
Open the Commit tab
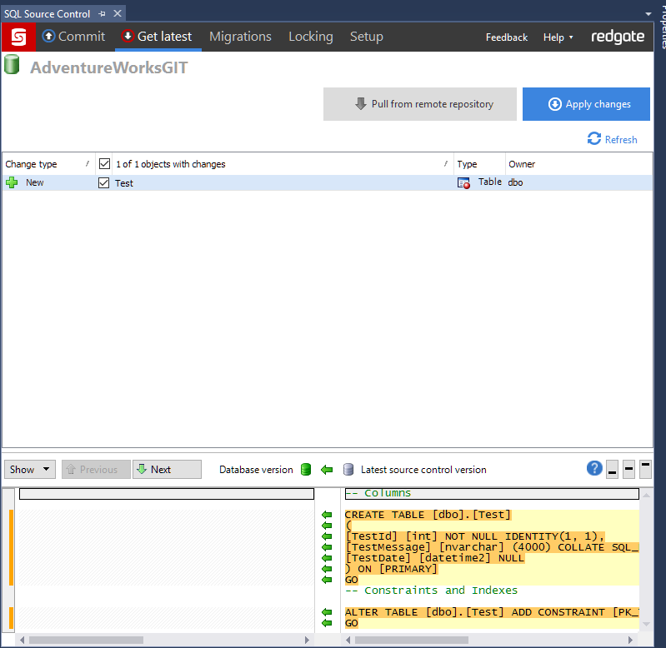click(73, 37)
